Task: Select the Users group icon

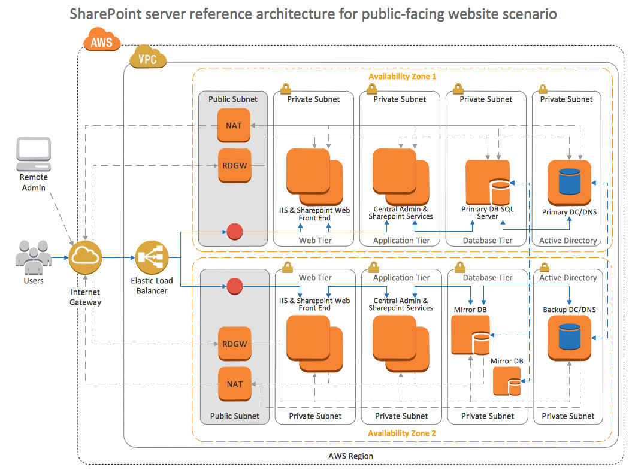Action: click(x=34, y=257)
